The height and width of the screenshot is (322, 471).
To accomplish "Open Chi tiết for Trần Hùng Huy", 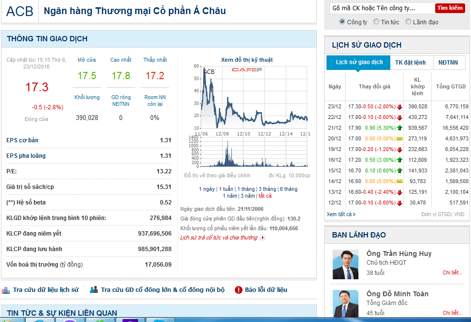I will (x=453, y=272).
